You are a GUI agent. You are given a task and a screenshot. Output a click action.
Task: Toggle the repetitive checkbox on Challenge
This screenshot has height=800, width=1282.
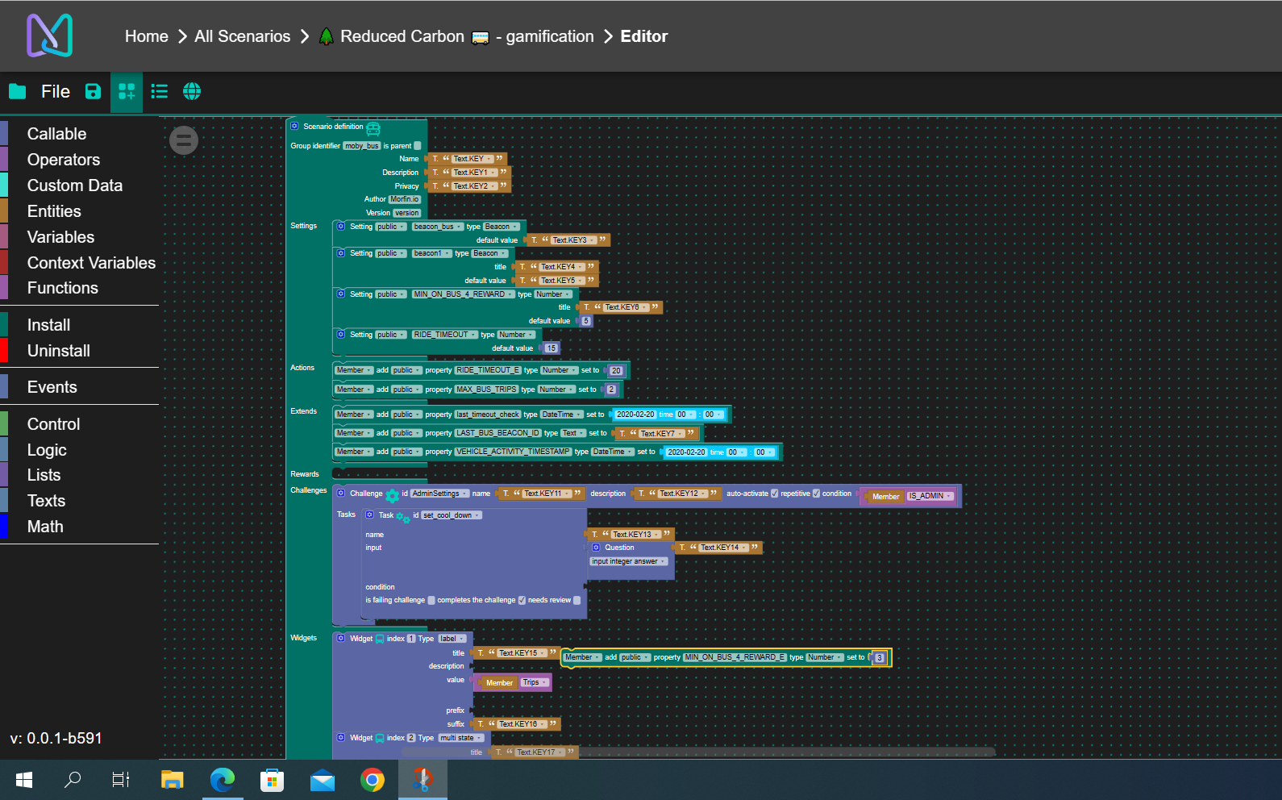816,494
